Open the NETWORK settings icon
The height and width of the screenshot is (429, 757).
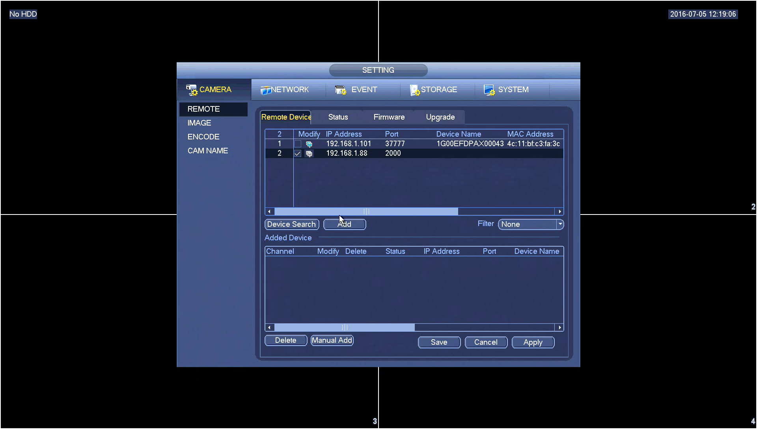click(265, 90)
